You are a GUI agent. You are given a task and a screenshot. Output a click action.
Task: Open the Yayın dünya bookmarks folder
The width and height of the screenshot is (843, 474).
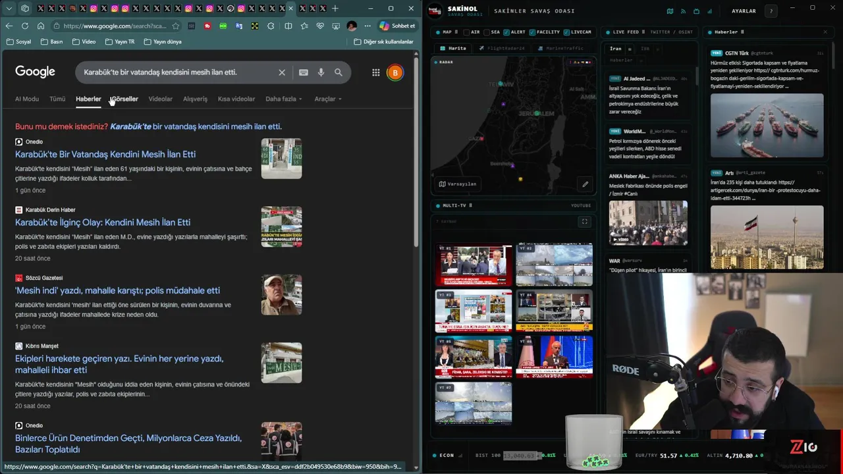(163, 41)
